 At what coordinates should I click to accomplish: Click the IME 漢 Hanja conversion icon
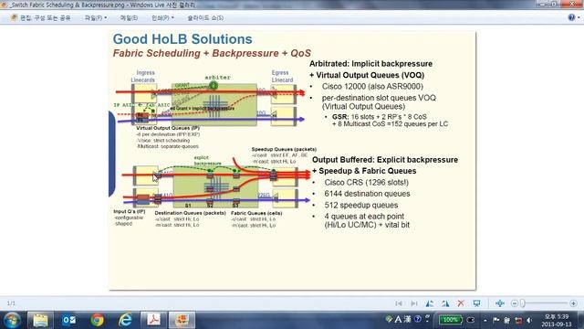(x=408, y=319)
